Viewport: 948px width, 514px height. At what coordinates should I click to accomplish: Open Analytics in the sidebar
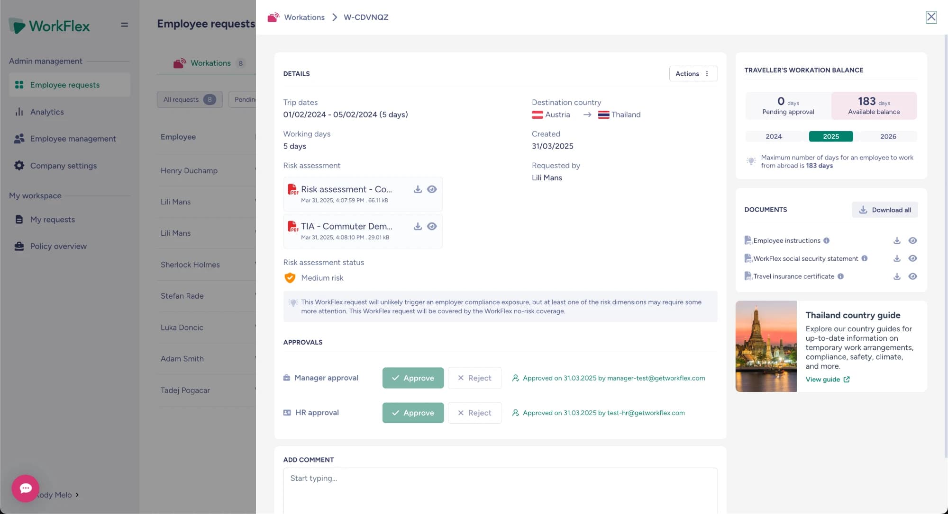coord(47,112)
